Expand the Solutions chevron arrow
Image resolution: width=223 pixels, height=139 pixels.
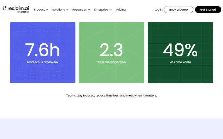point(67,10)
